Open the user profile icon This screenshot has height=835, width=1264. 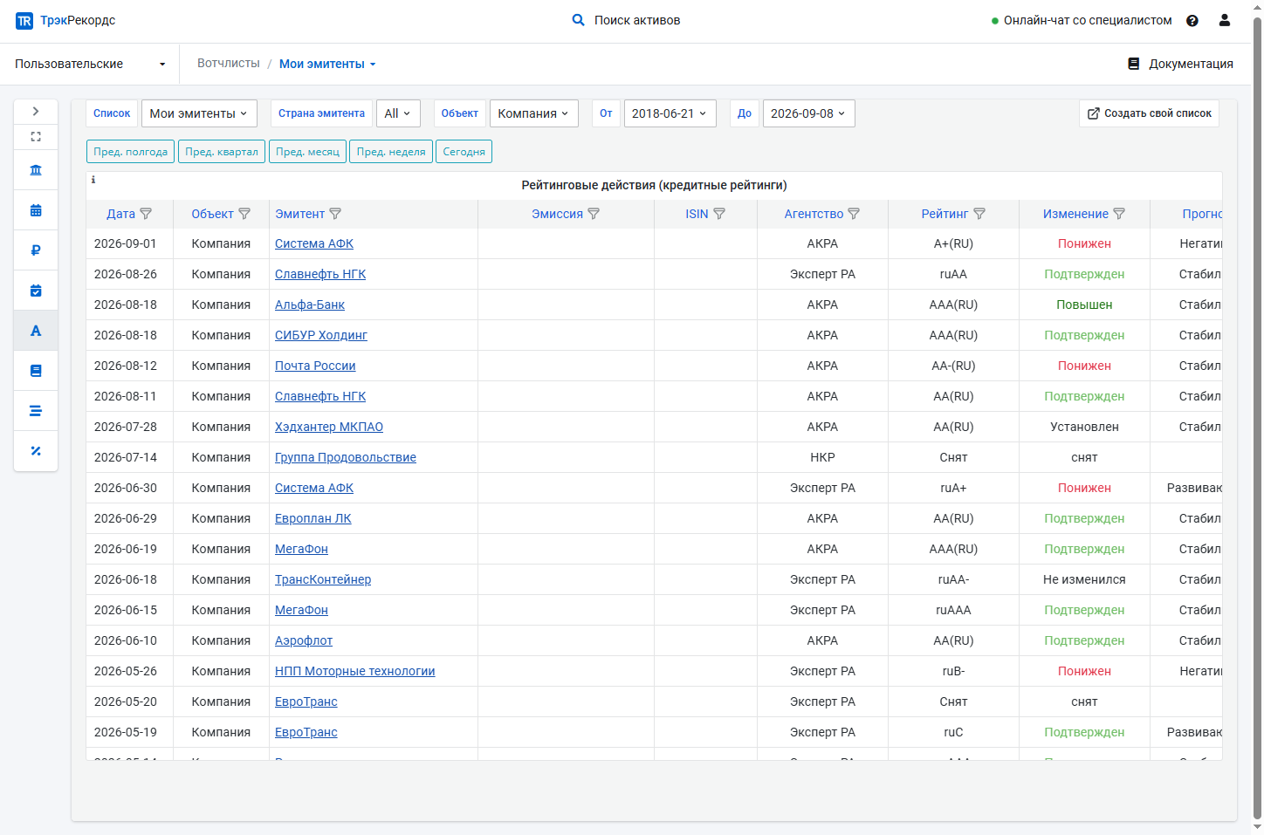pyautogui.click(x=1225, y=20)
